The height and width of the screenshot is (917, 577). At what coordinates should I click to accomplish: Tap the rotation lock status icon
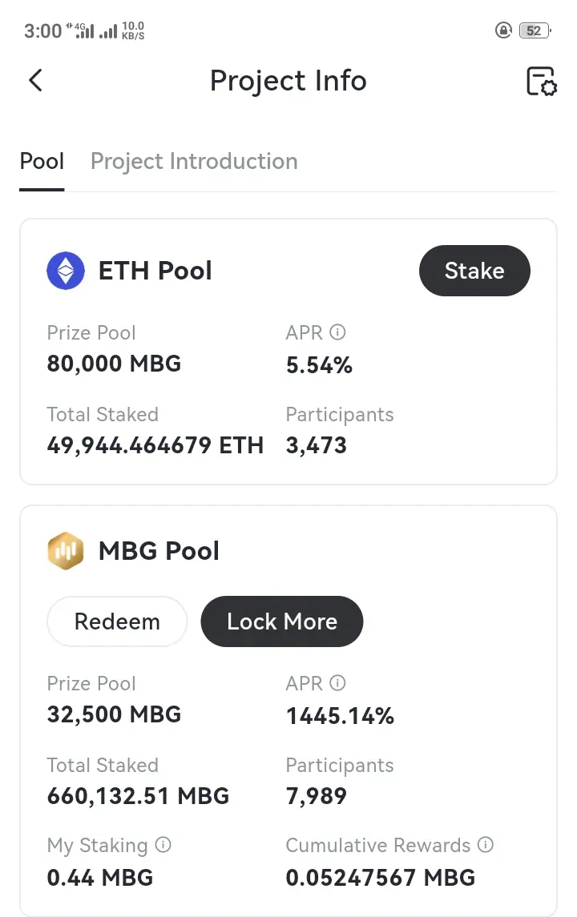click(503, 30)
